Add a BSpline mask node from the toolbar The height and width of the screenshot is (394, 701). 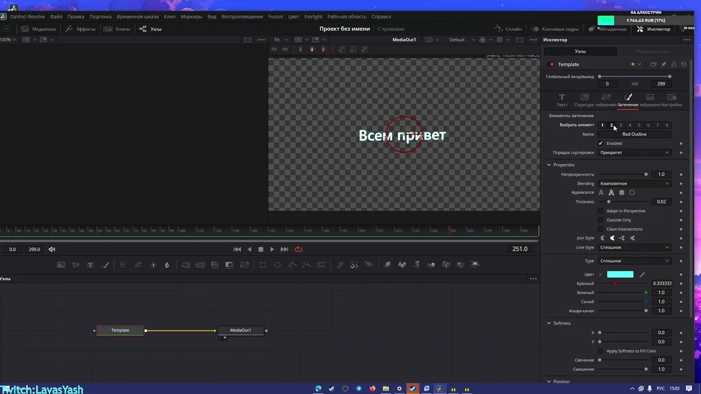coord(307,265)
